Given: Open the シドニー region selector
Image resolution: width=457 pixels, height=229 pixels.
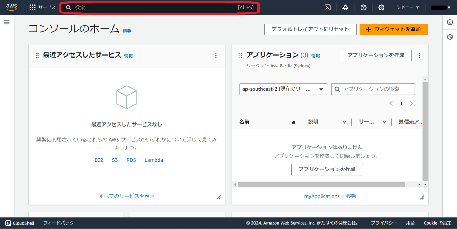Looking at the screenshot, I should 407,7.
